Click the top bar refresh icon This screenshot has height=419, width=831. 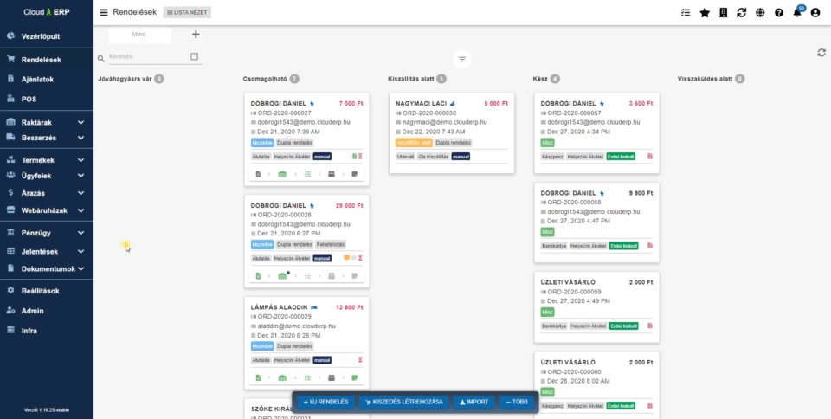point(741,13)
